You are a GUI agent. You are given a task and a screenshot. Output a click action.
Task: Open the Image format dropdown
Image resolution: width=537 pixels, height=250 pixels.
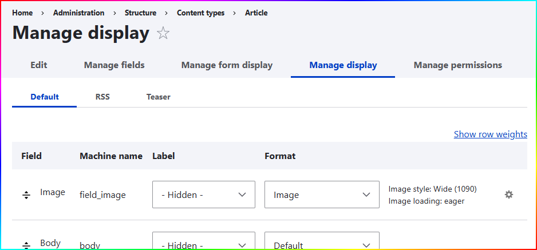[322, 195]
